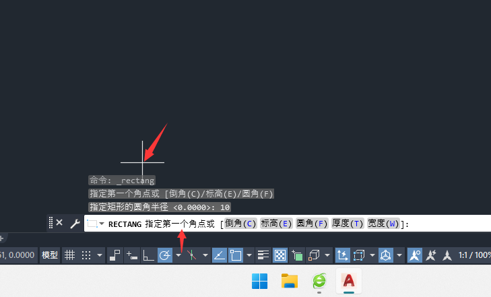The width and height of the screenshot is (491, 297).
Task: Expand isometric drafting plane dropdown
Action: click(205, 255)
